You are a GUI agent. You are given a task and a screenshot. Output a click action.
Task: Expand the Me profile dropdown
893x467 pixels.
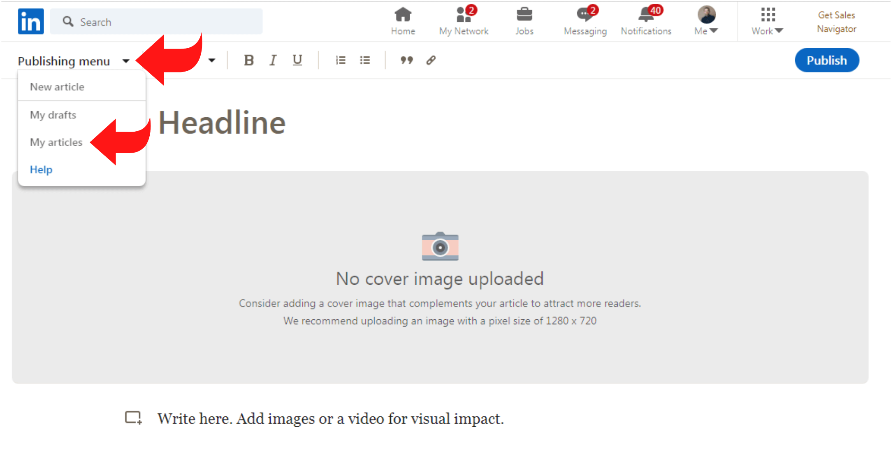[706, 21]
